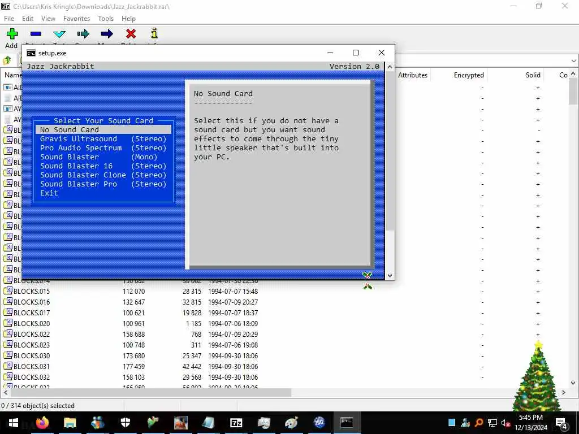The height and width of the screenshot is (434, 579).
Task: Click the setup.exe console title icon
Action: pos(31,53)
